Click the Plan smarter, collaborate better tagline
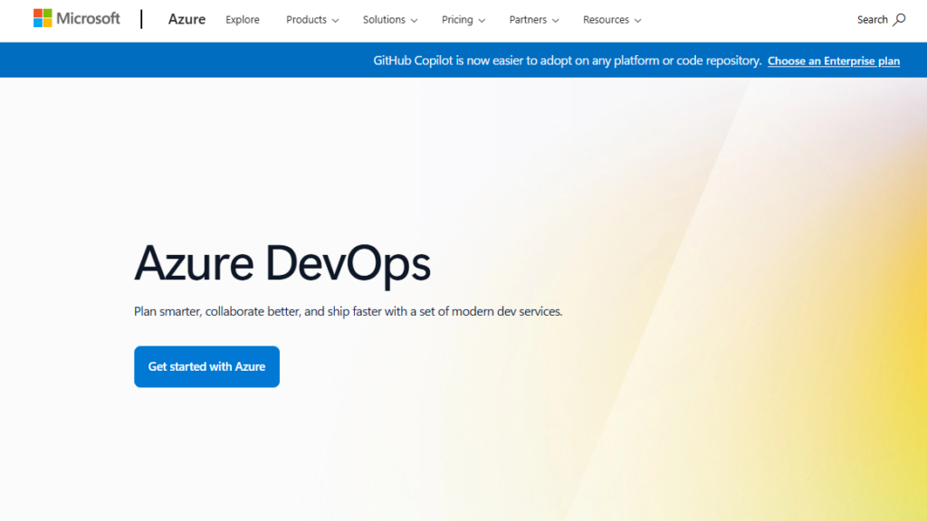The image size is (927, 521). [x=349, y=311]
